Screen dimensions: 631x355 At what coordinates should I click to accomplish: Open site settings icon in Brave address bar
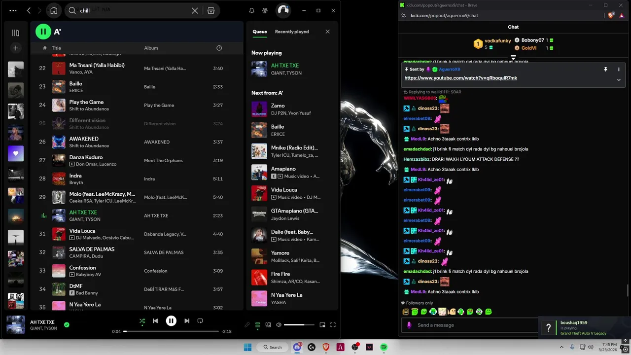(x=404, y=15)
